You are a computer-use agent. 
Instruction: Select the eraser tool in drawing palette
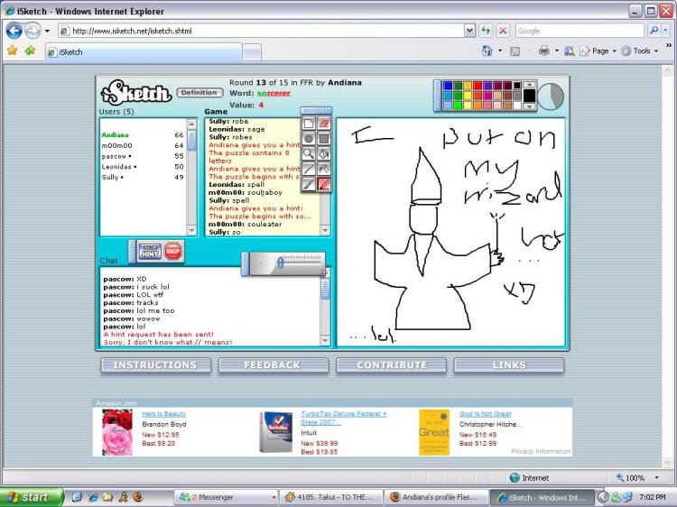click(x=325, y=123)
